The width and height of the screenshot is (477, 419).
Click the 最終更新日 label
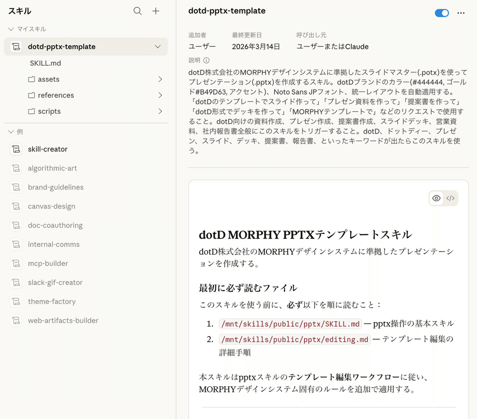pos(247,35)
